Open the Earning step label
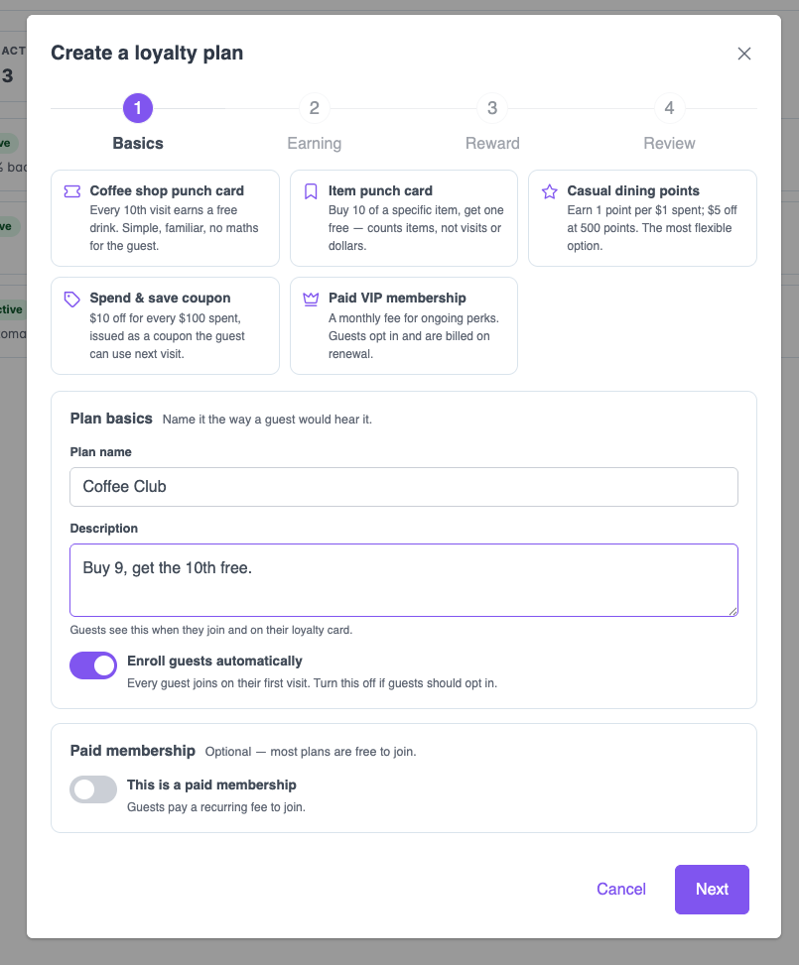This screenshot has height=965, width=799. click(315, 144)
